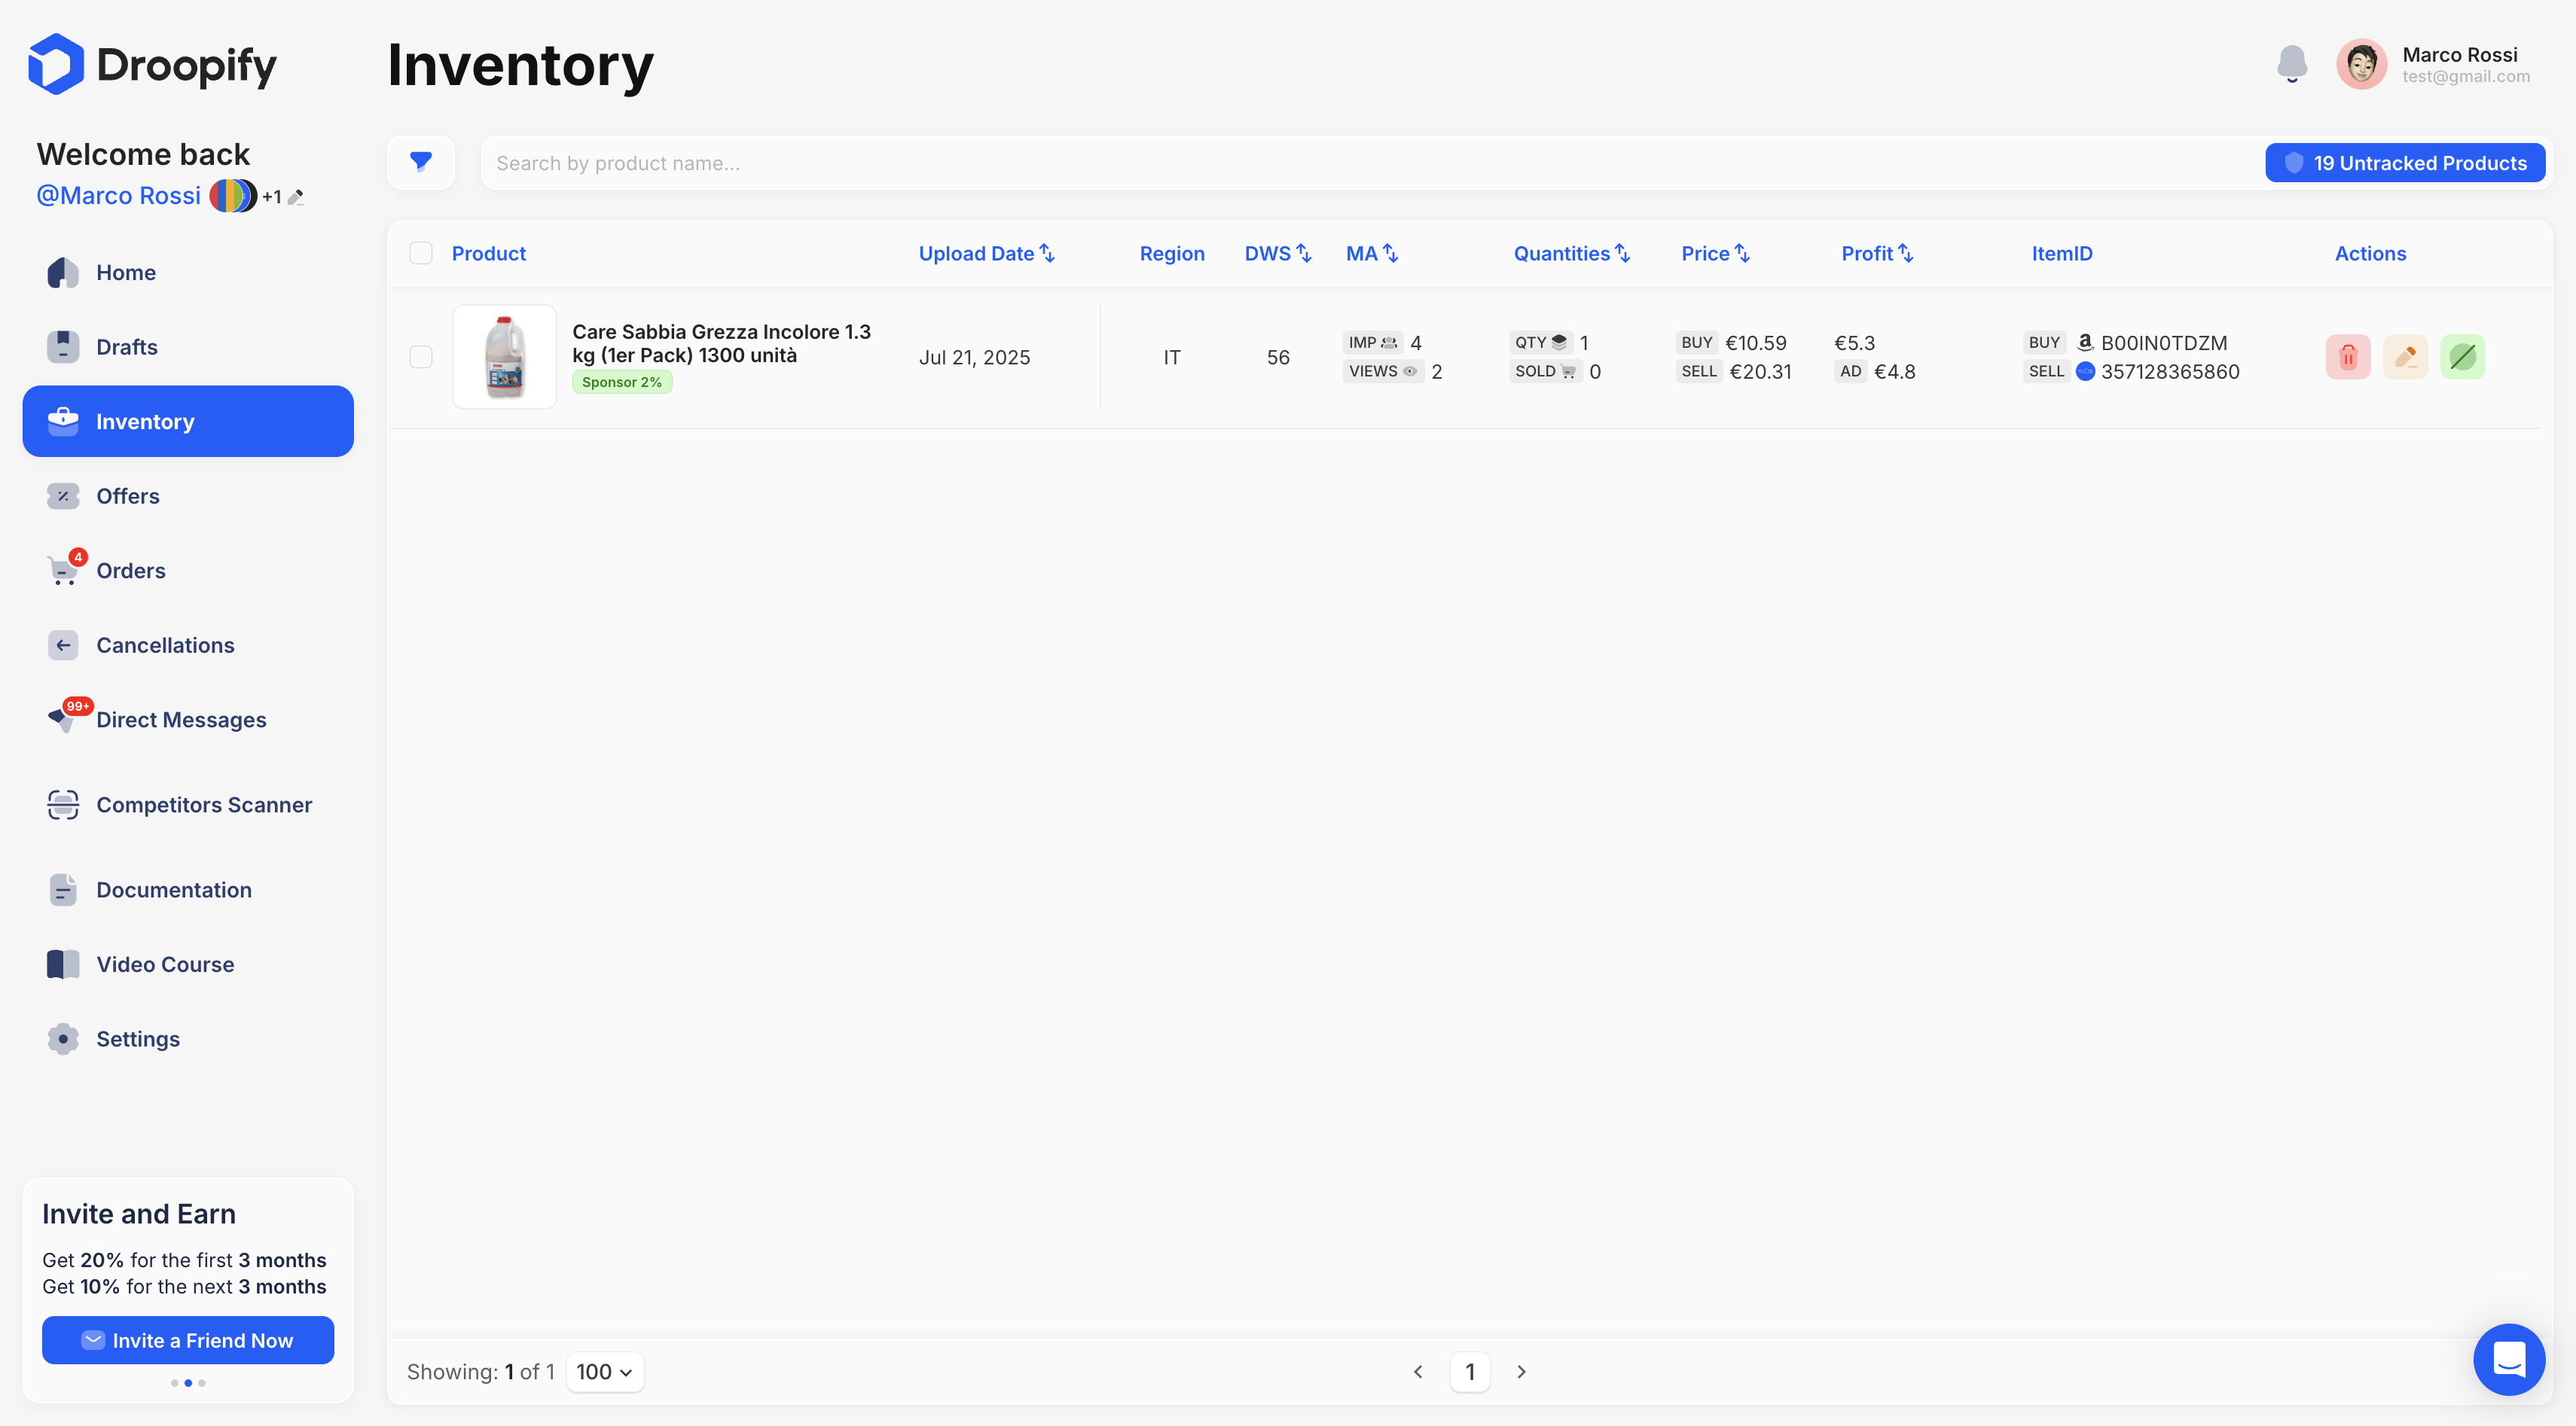Click the €4.8 AD profit value

(x=1894, y=372)
